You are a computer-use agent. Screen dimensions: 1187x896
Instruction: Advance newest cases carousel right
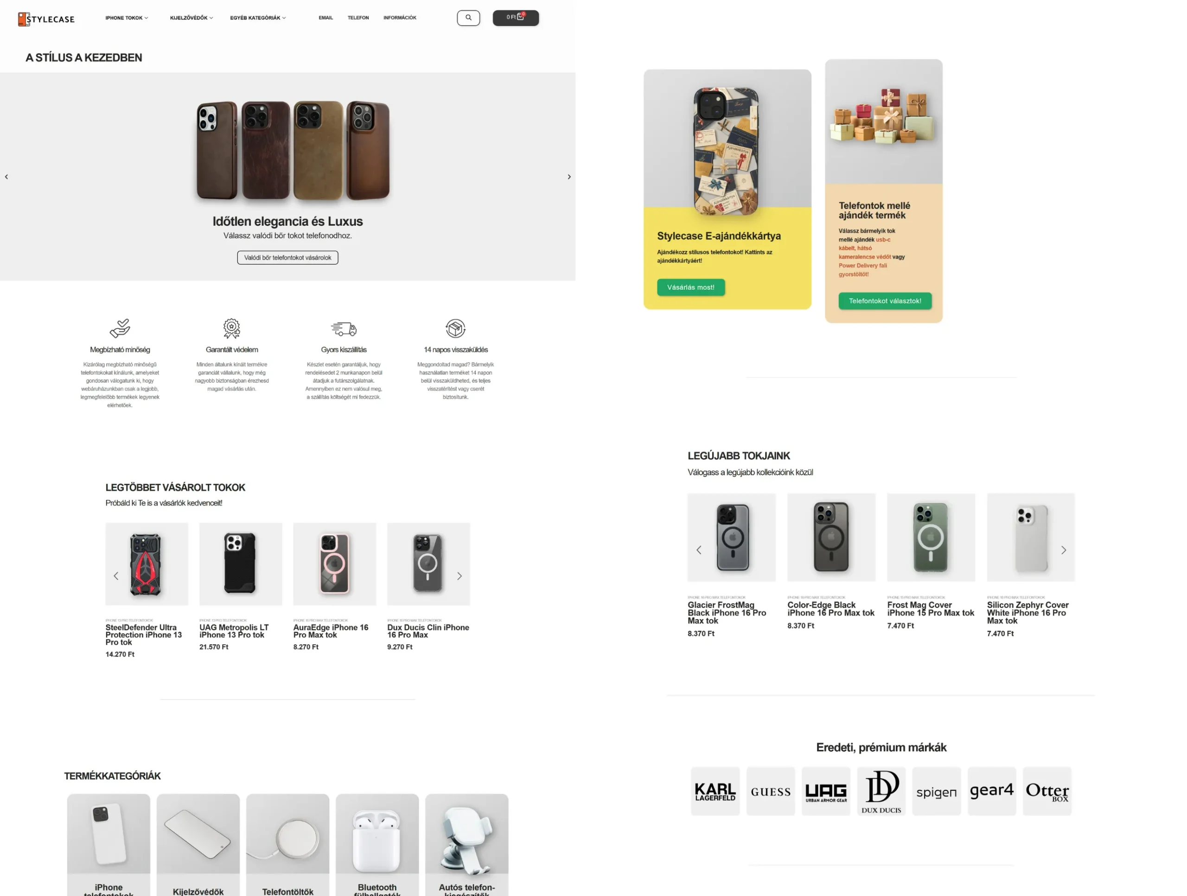click(x=1064, y=550)
